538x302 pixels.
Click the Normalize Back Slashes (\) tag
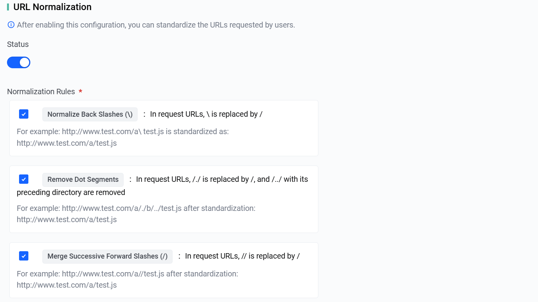tap(90, 114)
